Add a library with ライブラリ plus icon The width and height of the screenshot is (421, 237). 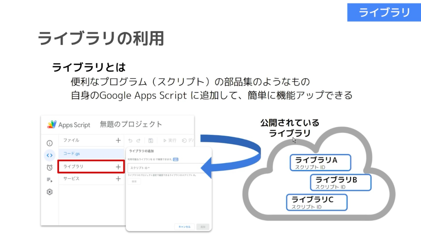[118, 167]
